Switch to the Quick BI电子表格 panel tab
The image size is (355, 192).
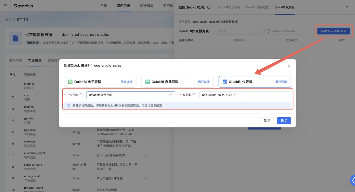tap(229, 7)
